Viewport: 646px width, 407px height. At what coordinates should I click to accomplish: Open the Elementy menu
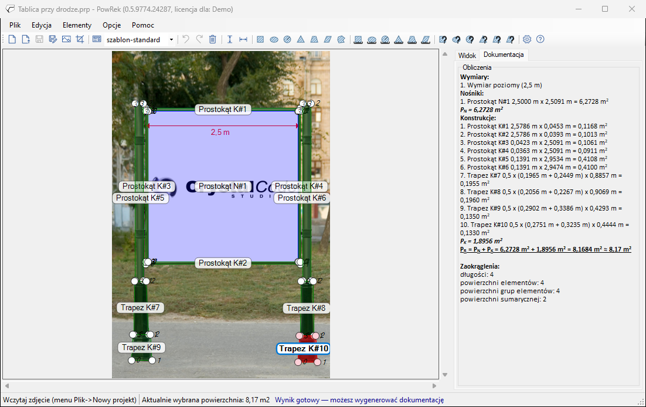[77, 25]
